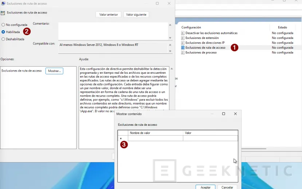302x189 pixels.
Task: Click Compatible con box down arrow
Action: (x=170, y=51)
